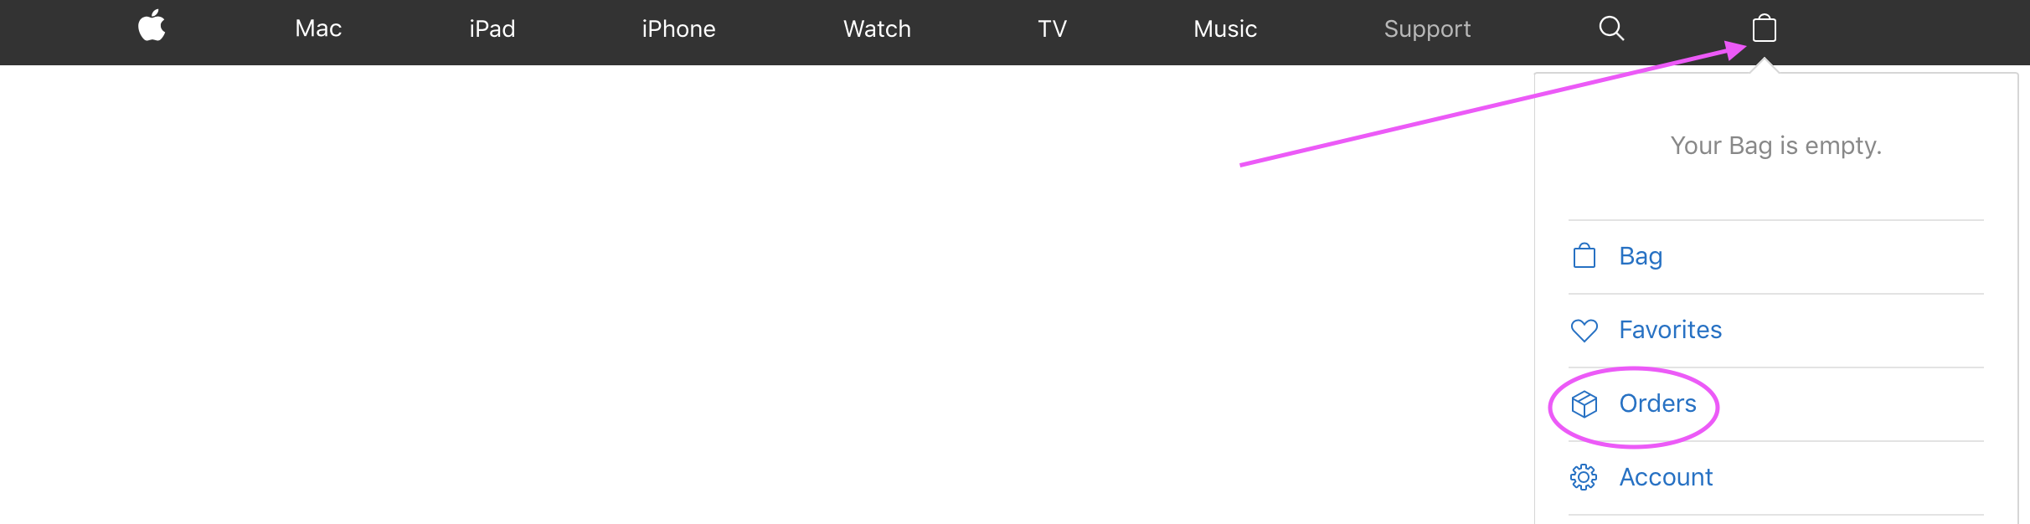
Task: Open the iPad menu item
Action: (x=492, y=29)
